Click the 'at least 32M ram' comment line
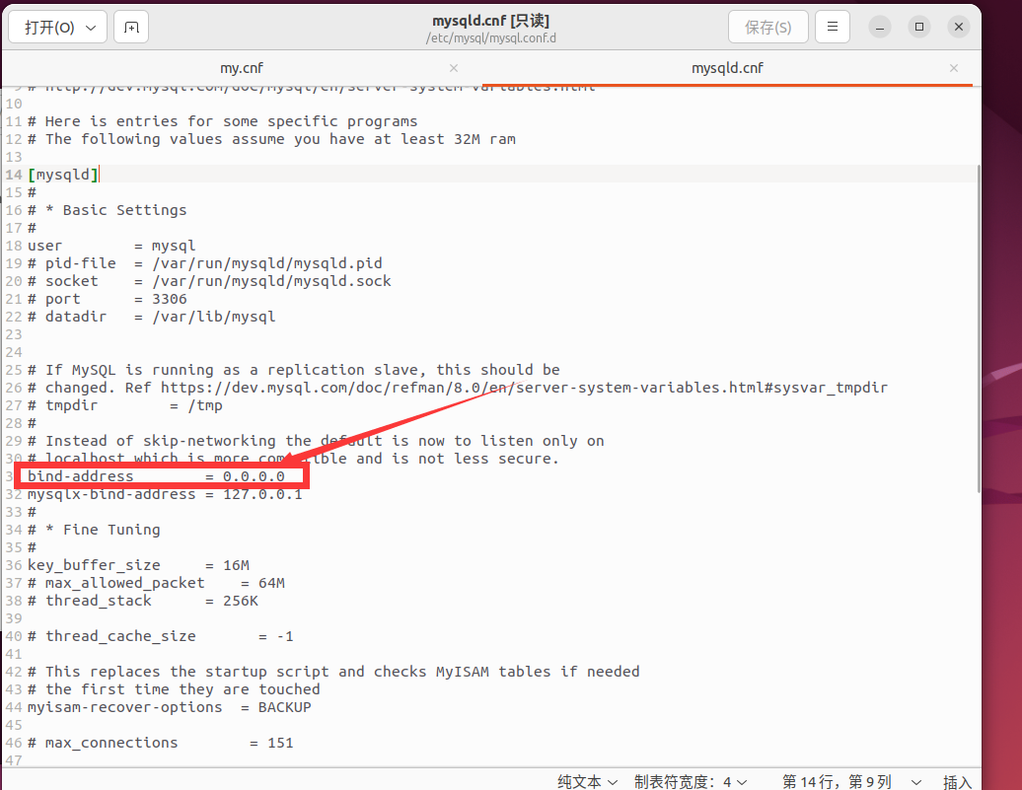The image size is (1022, 790). pos(272,139)
